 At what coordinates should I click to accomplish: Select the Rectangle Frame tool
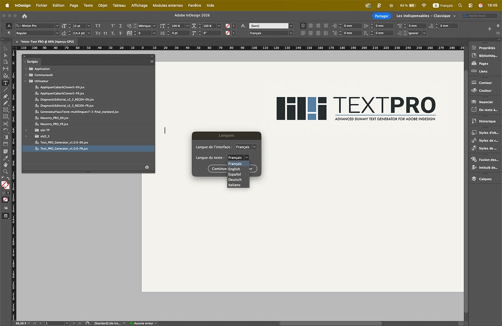[6, 110]
